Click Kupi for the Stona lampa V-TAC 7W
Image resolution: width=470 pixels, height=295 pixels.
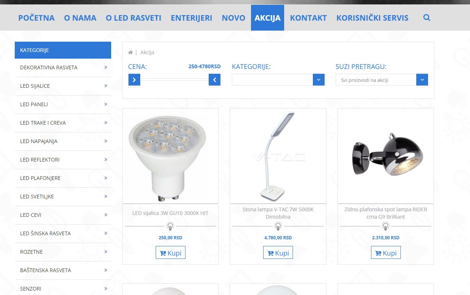pyautogui.click(x=278, y=253)
